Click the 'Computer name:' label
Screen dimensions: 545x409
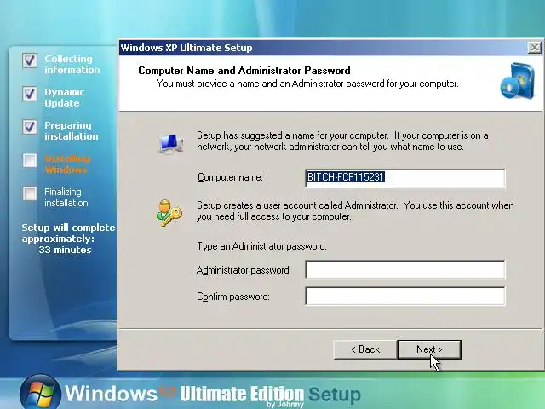230,177
